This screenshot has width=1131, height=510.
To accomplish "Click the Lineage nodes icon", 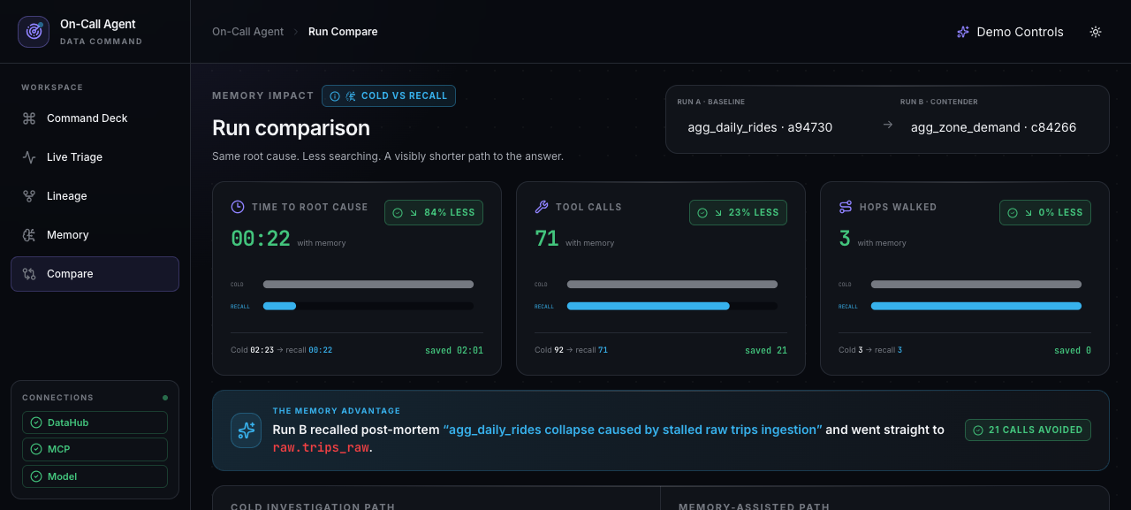I will coord(29,196).
